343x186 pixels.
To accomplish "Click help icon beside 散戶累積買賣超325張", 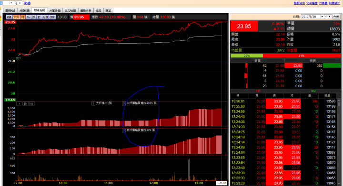I will coord(123,130).
